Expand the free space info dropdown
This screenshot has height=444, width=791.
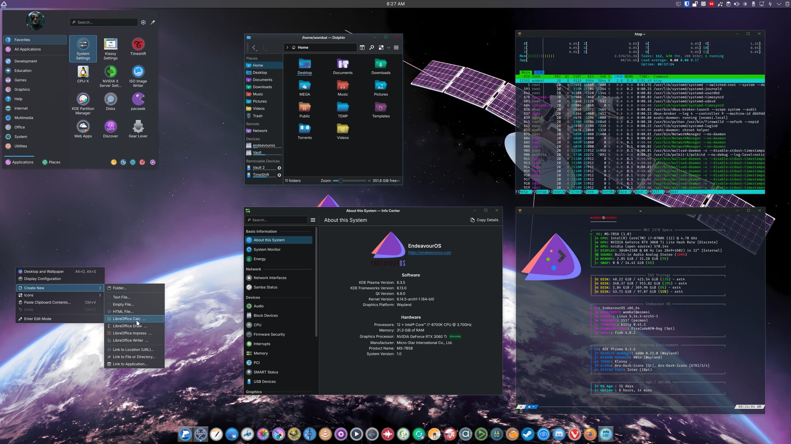point(398,181)
